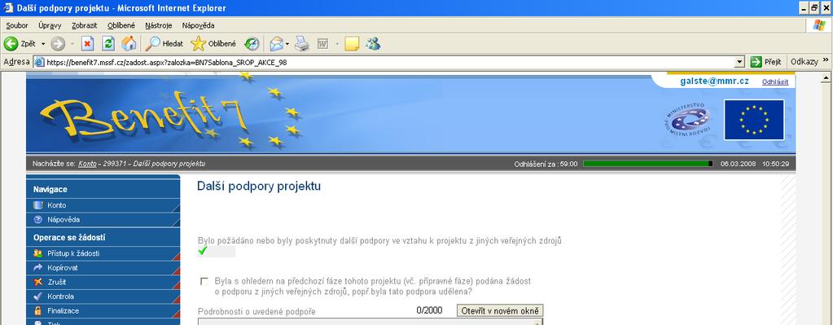
Task: Open the Mail toolbar icon
Action: (276, 43)
